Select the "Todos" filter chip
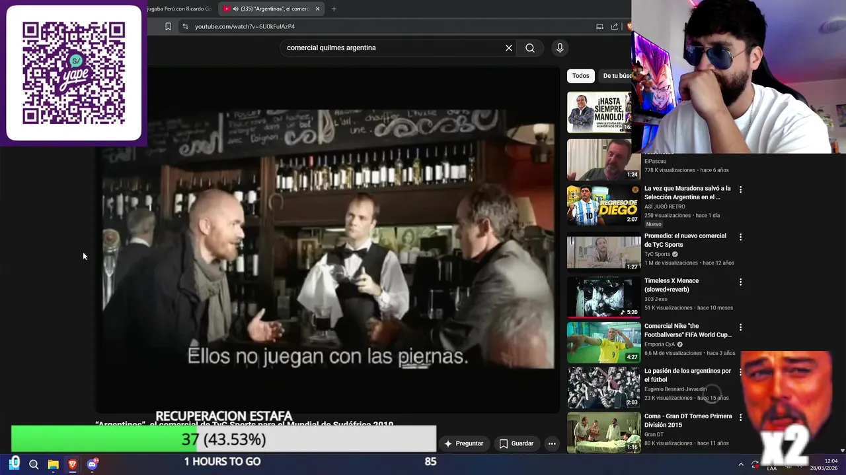This screenshot has width=846, height=475. [x=581, y=76]
